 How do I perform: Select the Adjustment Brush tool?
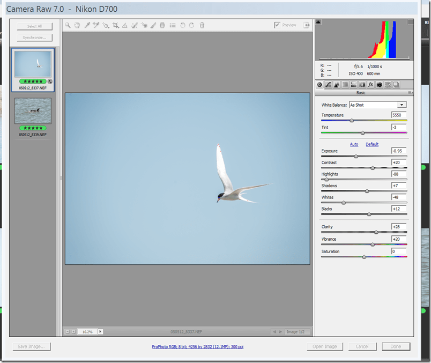tap(153, 25)
